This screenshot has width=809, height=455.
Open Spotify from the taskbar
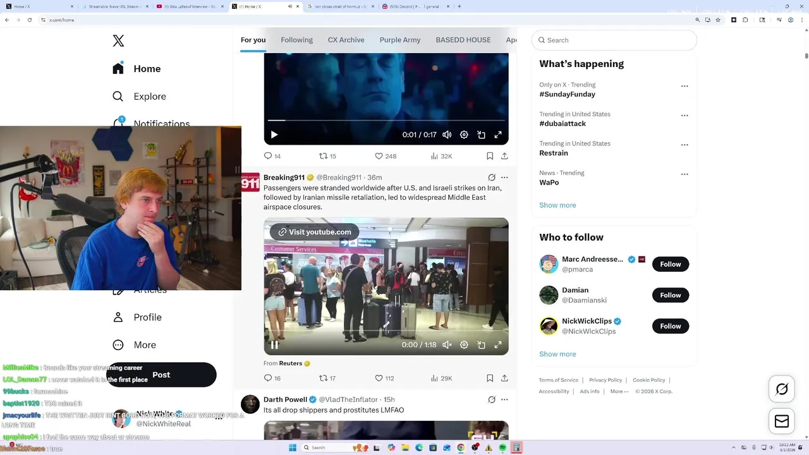coord(502,447)
